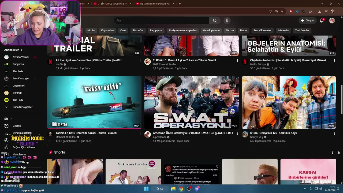Click into the YouTube Ara search field

point(162,20)
